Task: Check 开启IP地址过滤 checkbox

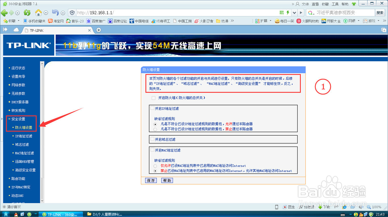Action: point(152,108)
